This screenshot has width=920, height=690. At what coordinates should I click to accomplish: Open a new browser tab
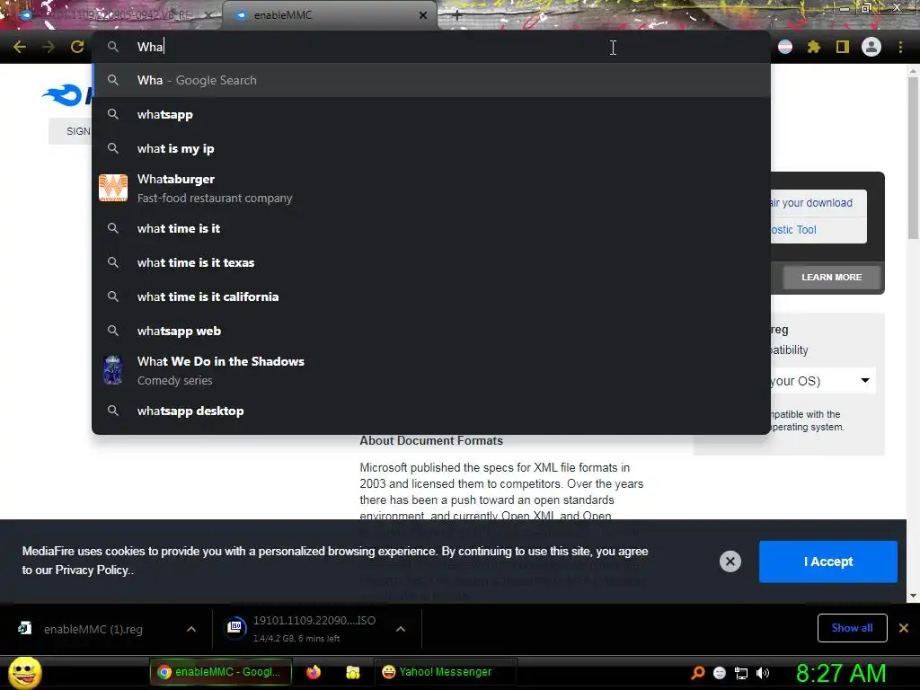tap(457, 15)
